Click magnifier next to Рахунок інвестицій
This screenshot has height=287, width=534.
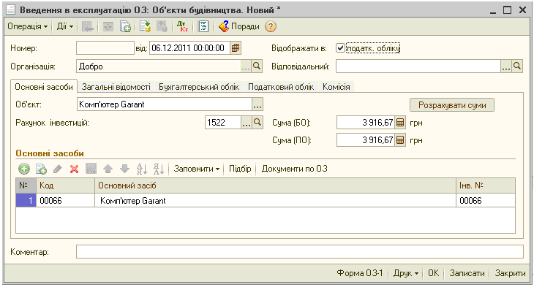(x=257, y=123)
